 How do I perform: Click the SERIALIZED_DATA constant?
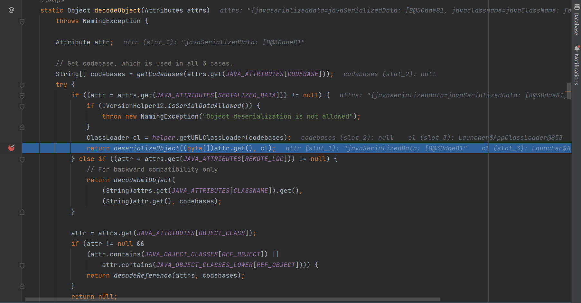pos(247,95)
